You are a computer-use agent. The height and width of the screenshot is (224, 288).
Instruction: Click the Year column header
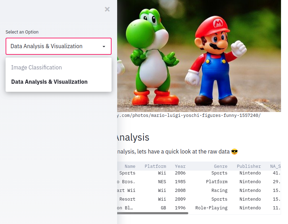tap(180, 166)
